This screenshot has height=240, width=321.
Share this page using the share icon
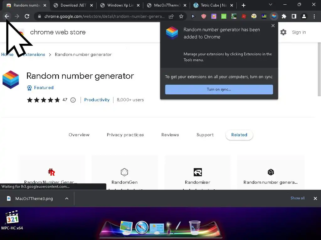click(171, 16)
